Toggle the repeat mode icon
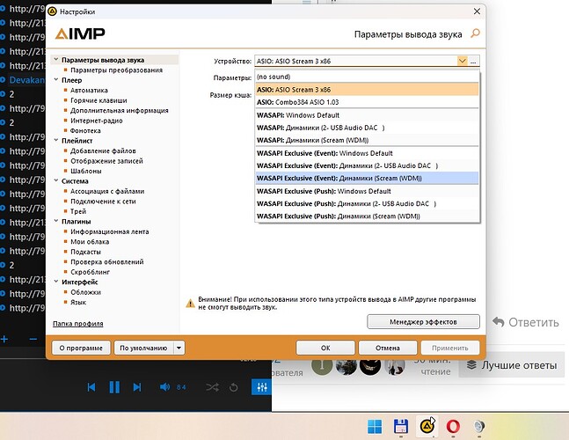Viewport: 569px width, 440px height. point(233,387)
